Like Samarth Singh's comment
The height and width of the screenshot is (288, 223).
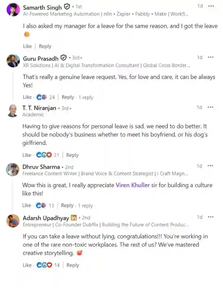tap(27, 46)
